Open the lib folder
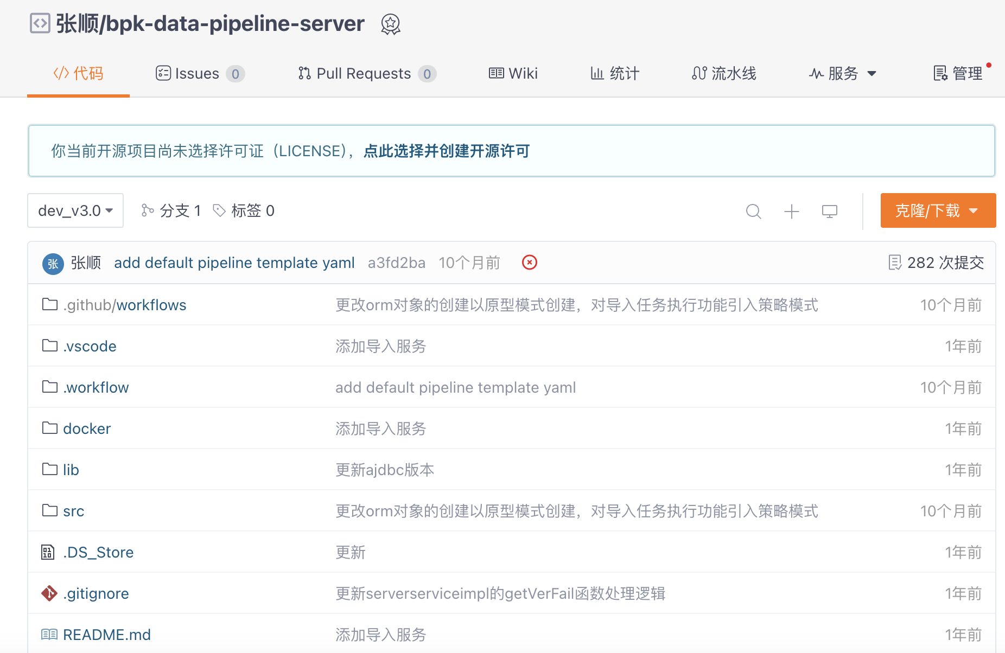Image resolution: width=1005 pixels, height=653 pixels. click(71, 470)
